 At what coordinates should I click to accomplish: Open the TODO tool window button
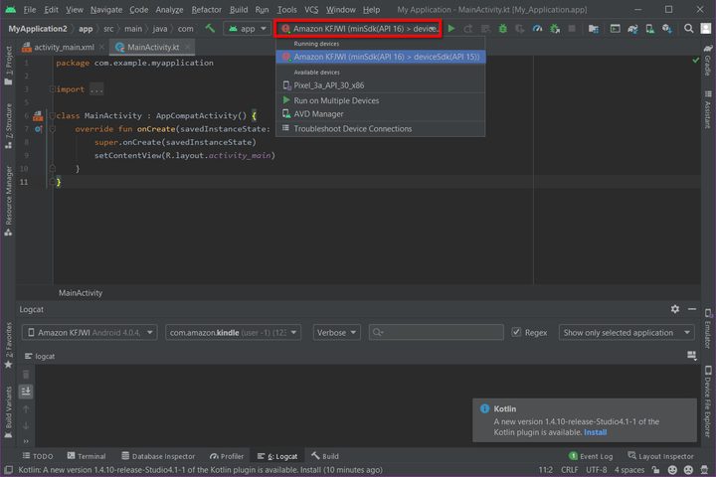click(38, 456)
